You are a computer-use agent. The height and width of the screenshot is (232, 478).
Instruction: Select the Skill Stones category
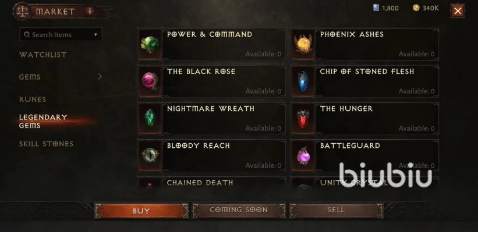point(46,144)
